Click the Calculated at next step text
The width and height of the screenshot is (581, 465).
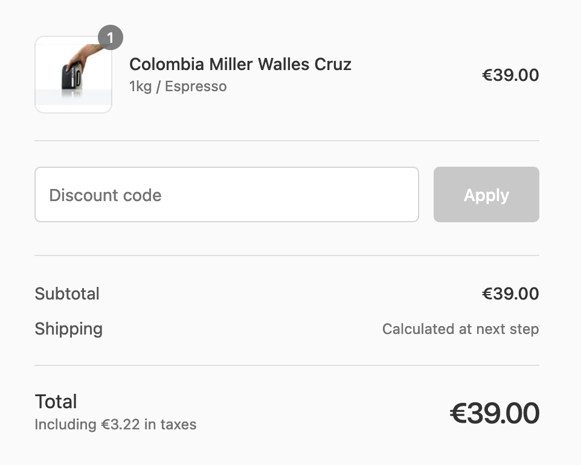coord(460,329)
